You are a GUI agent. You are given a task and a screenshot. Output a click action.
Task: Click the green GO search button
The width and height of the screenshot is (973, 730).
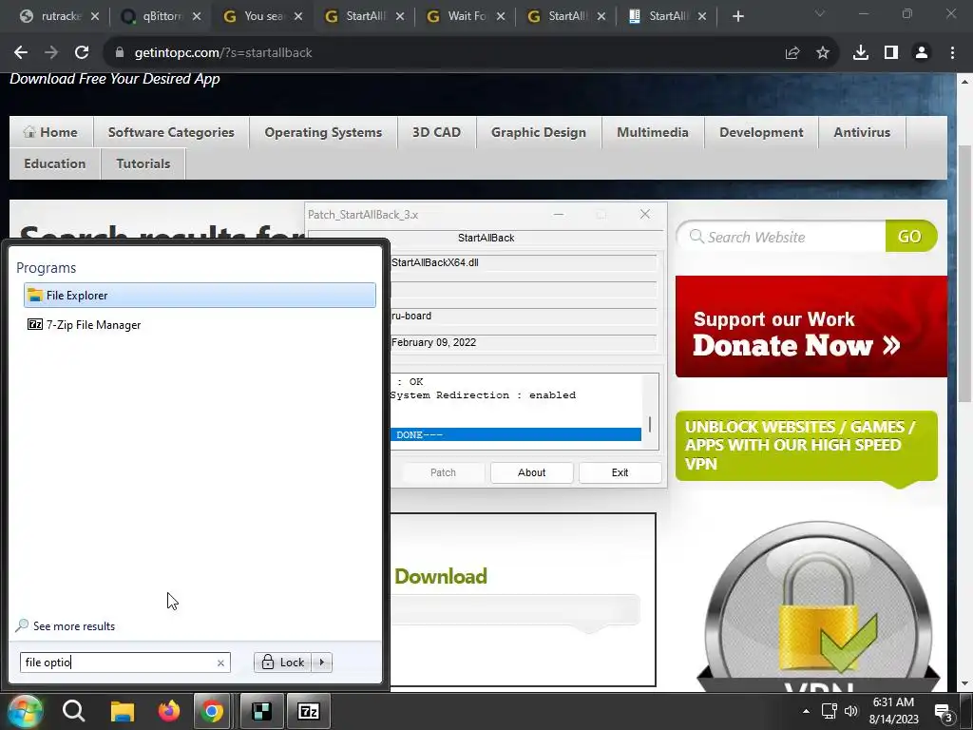[x=909, y=237]
